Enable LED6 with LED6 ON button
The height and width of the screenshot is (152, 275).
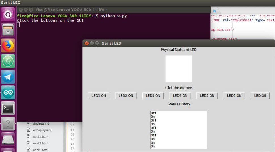click(x=234, y=96)
